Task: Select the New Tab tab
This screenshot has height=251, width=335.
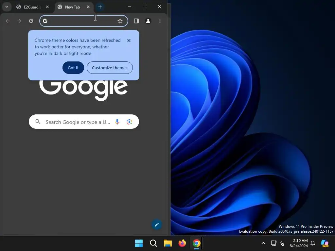Action: (72, 7)
